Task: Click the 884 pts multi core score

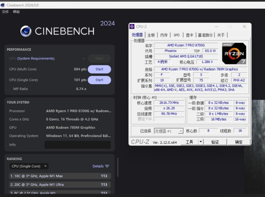Action: [x=80, y=69]
